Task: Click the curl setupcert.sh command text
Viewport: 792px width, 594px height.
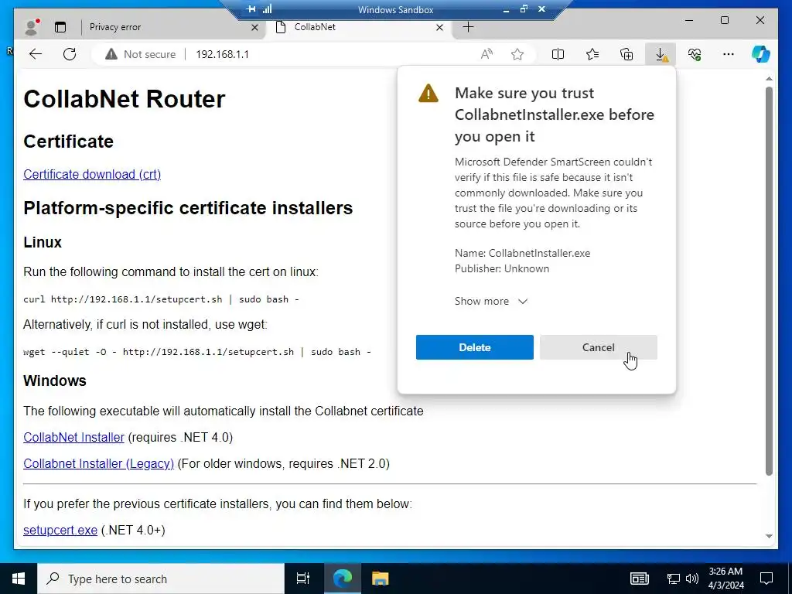Action: [x=161, y=299]
